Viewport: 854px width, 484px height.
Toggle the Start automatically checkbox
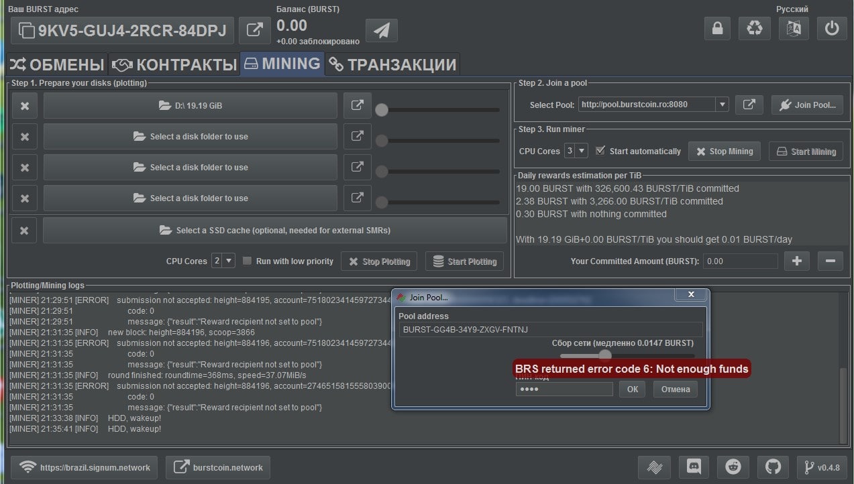600,151
